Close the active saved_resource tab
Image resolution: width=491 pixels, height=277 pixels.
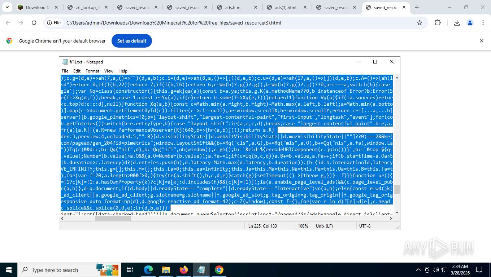coord(404,7)
